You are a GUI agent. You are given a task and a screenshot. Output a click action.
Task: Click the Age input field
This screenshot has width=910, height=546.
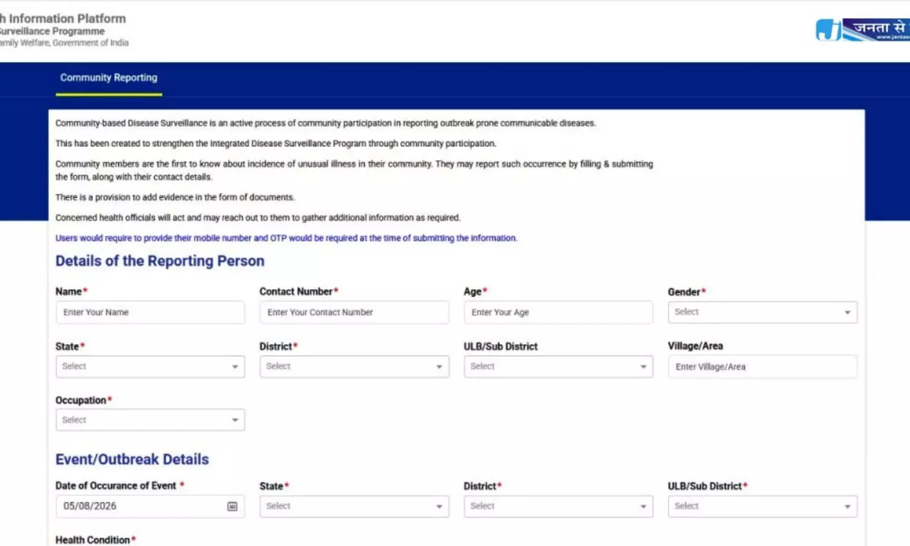[x=558, y=312]
